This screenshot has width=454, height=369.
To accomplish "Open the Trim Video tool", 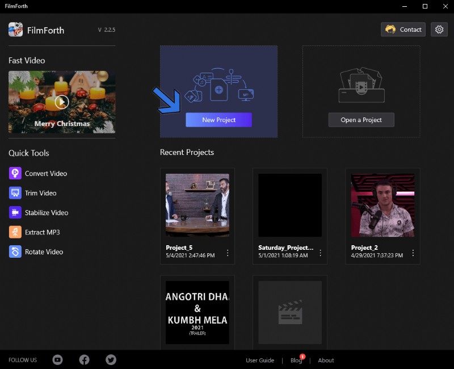I will click(x=41, y=193).
